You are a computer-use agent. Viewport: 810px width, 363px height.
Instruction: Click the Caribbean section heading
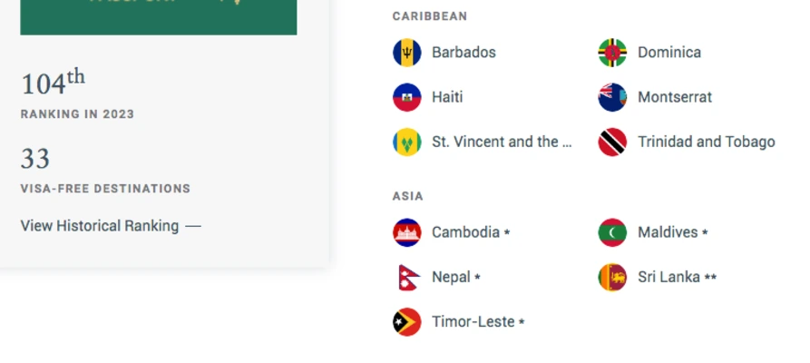click(x=430, y=16)
